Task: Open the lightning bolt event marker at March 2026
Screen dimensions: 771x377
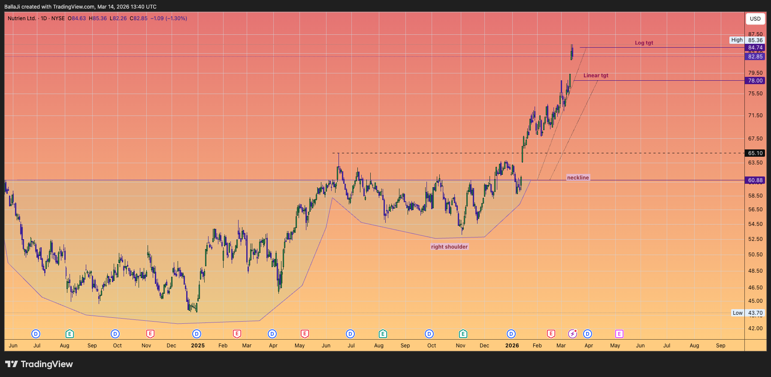Action: pyautogui.click(x=573, y=334)
